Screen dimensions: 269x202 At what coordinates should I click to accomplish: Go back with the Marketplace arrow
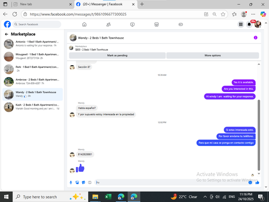pyautogui.click(x=6, y=34)
